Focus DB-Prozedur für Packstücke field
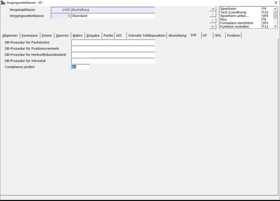This screenshot has width=280, height=201. pos(113,43)
